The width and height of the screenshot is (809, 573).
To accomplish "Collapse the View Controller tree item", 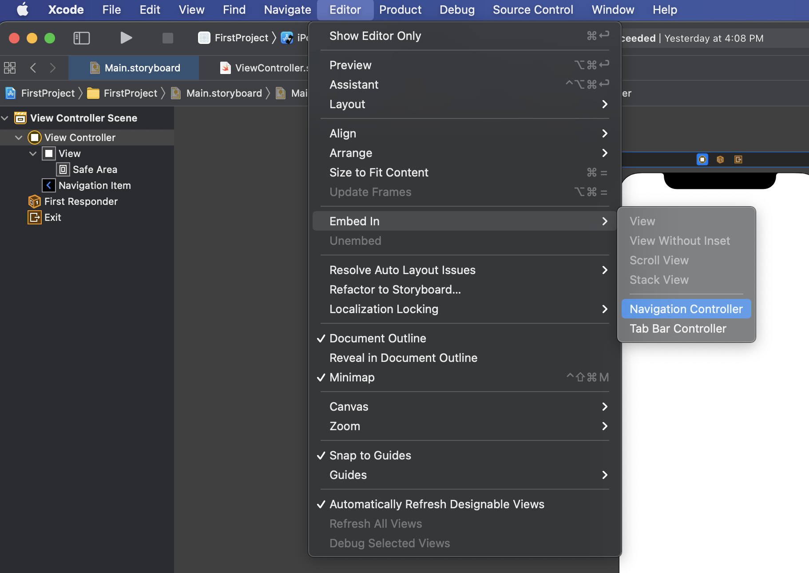I will [19, 137].
